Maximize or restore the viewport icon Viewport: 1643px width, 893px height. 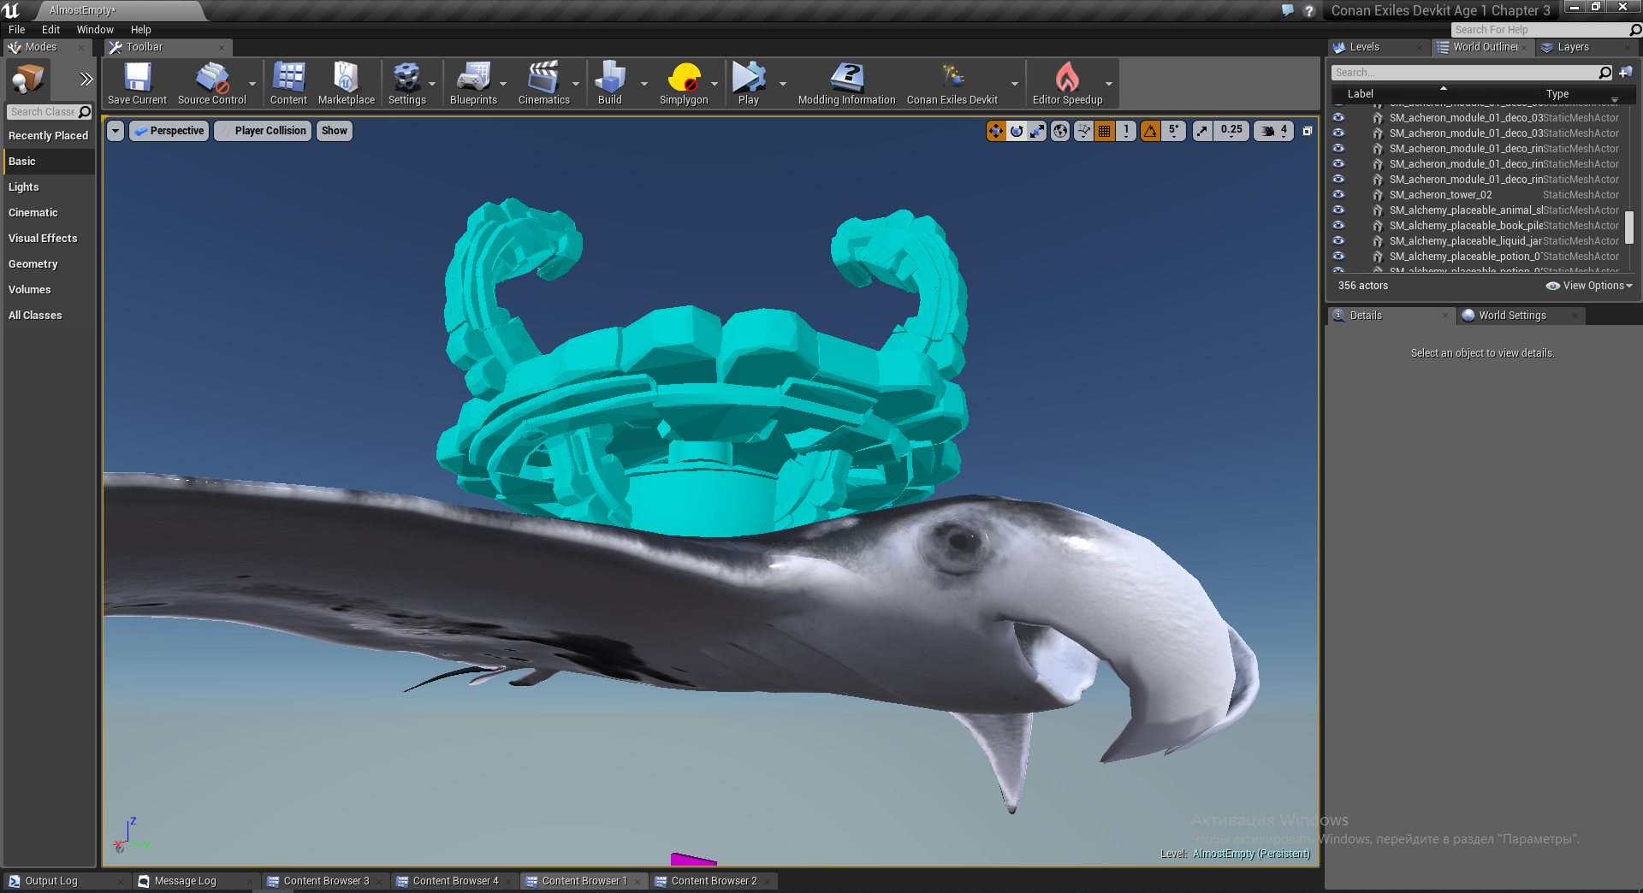(1308, 131)
